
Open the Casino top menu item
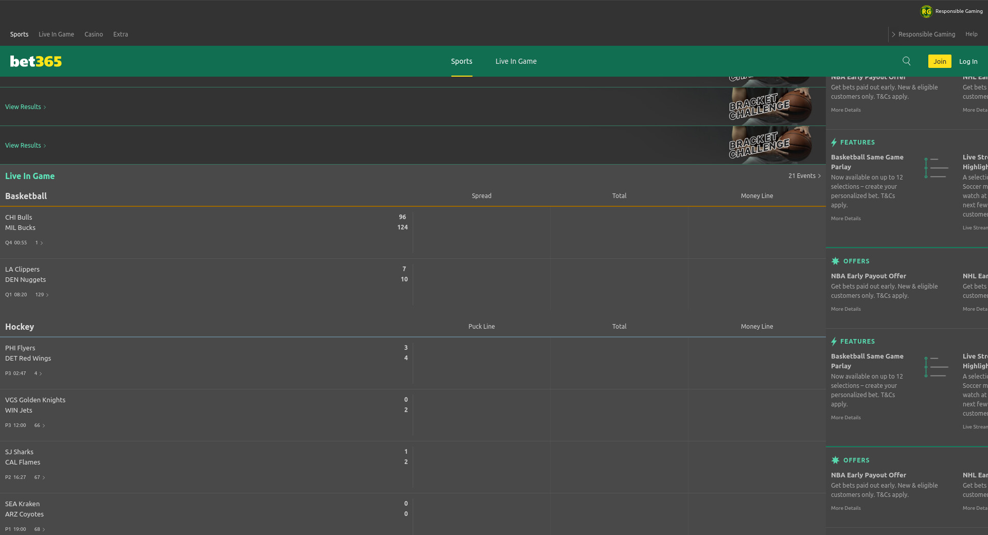tap(94, 34)
